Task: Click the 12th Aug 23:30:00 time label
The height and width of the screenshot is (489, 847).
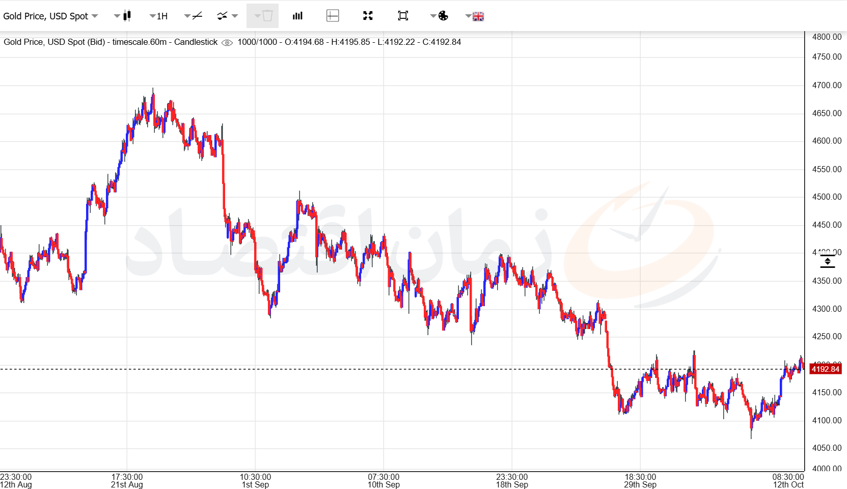Action: [16, 481]
